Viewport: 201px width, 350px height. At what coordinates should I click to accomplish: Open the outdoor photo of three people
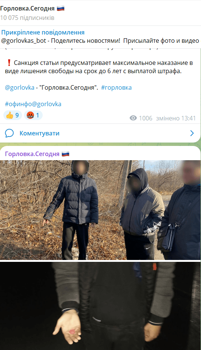[x=100, y=210]
